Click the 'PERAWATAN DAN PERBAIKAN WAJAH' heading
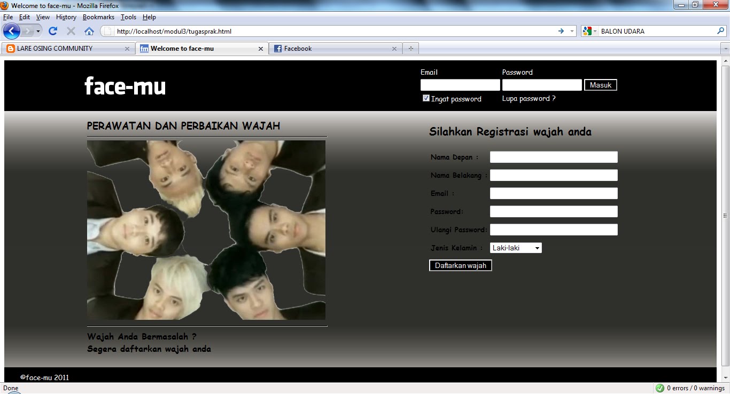Viewport: 730px width, 394px height. pyautogui.click(x=183, y=126)
